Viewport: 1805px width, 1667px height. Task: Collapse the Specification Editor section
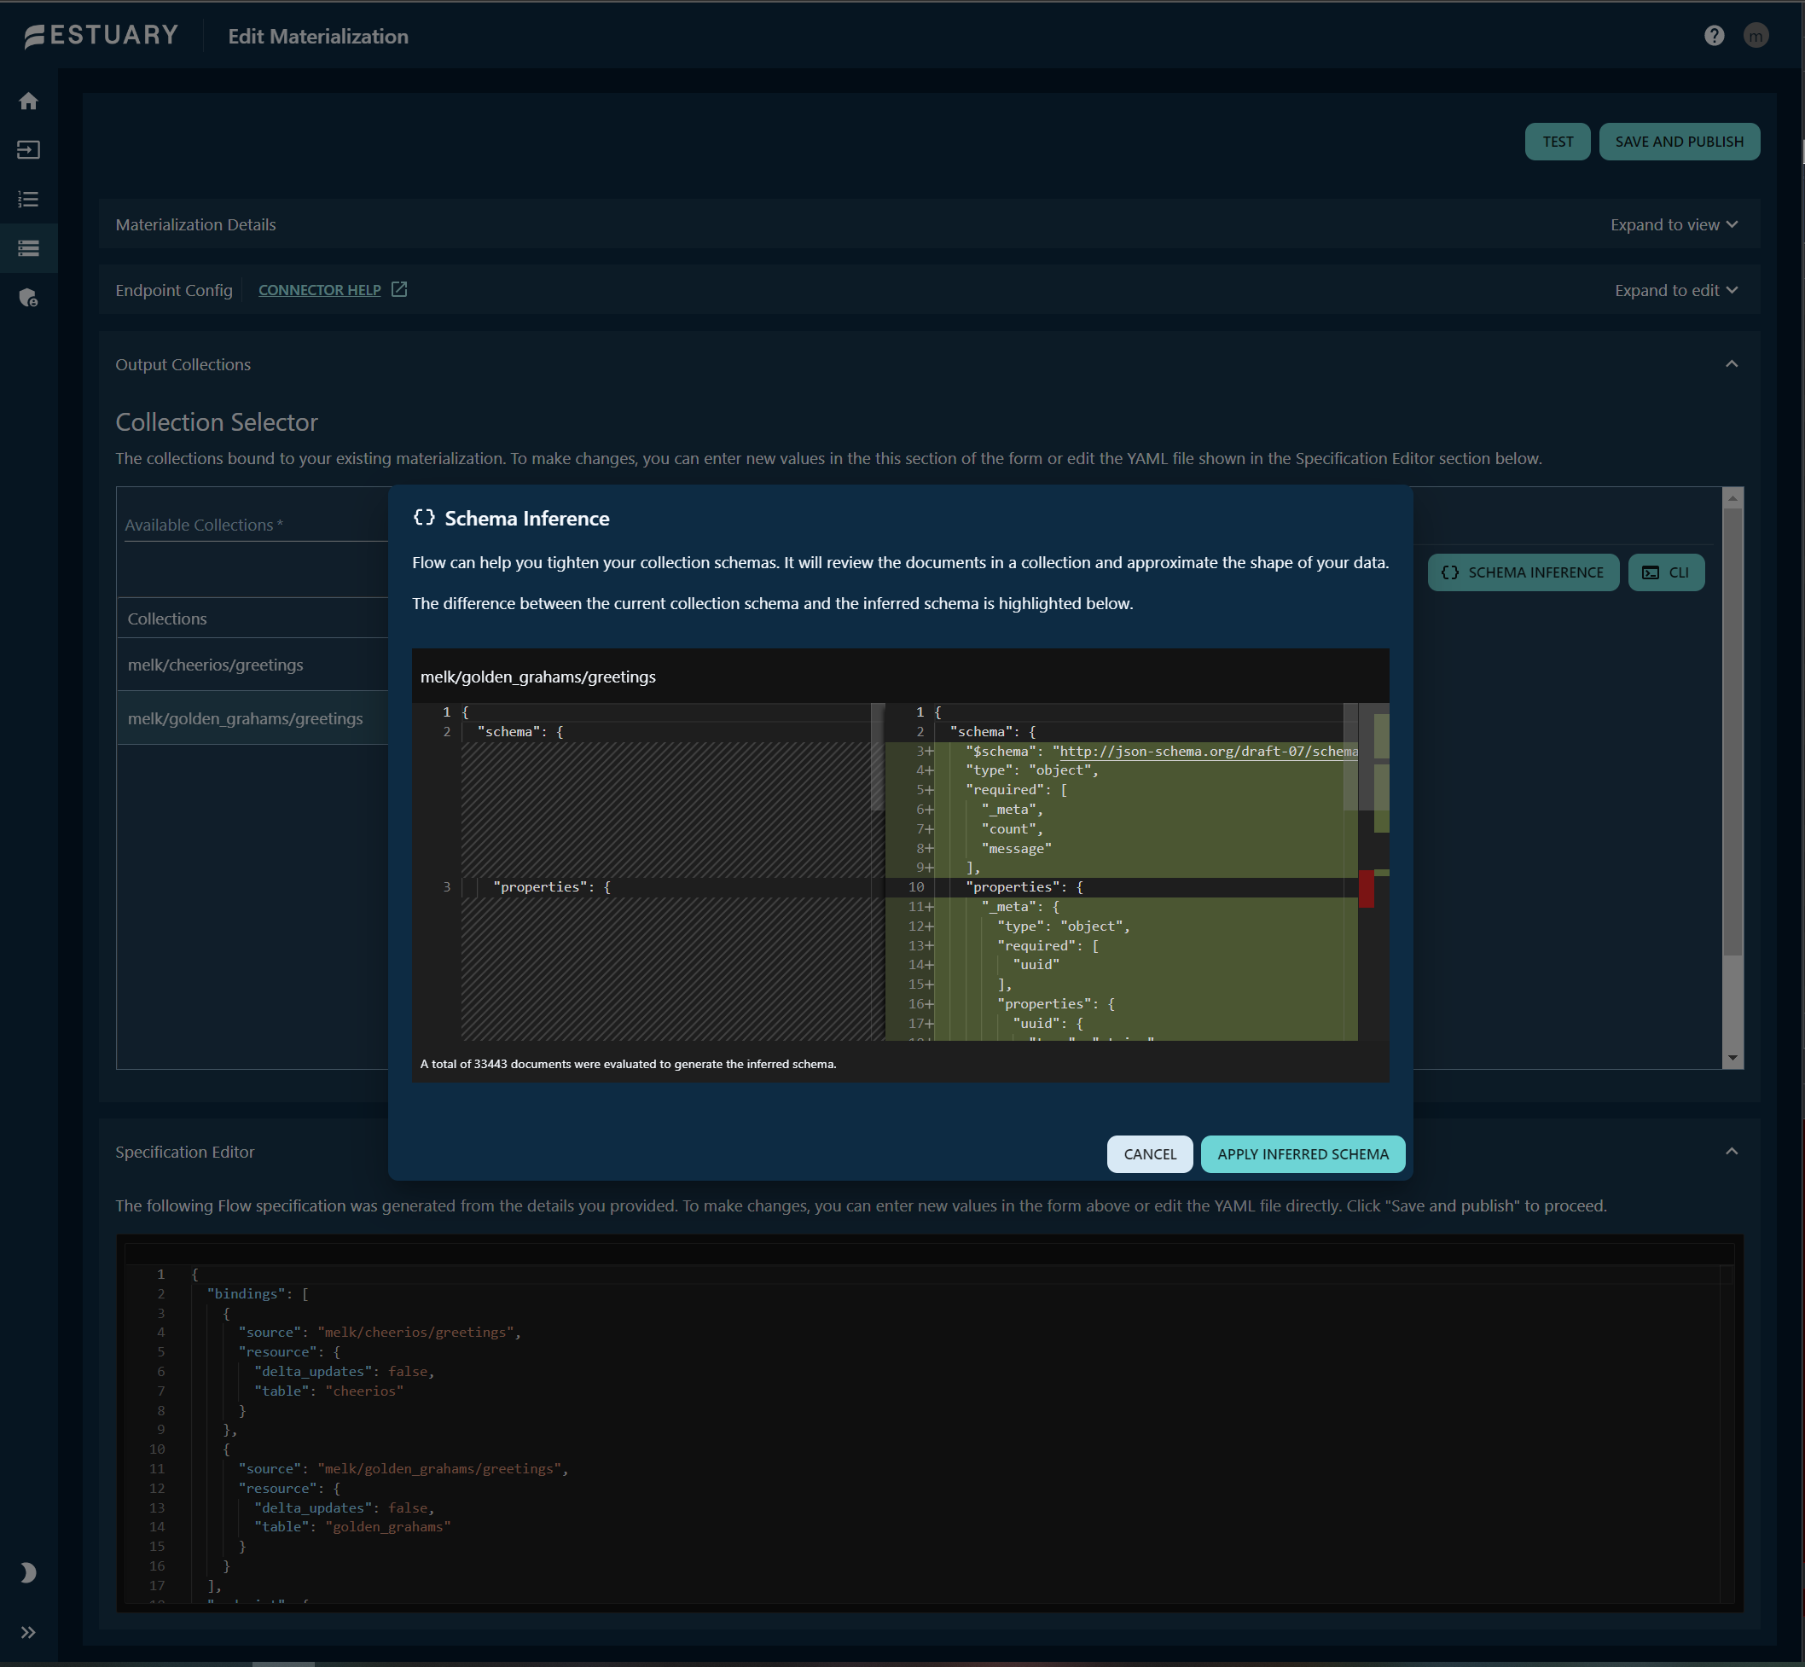(1731, 1152)
